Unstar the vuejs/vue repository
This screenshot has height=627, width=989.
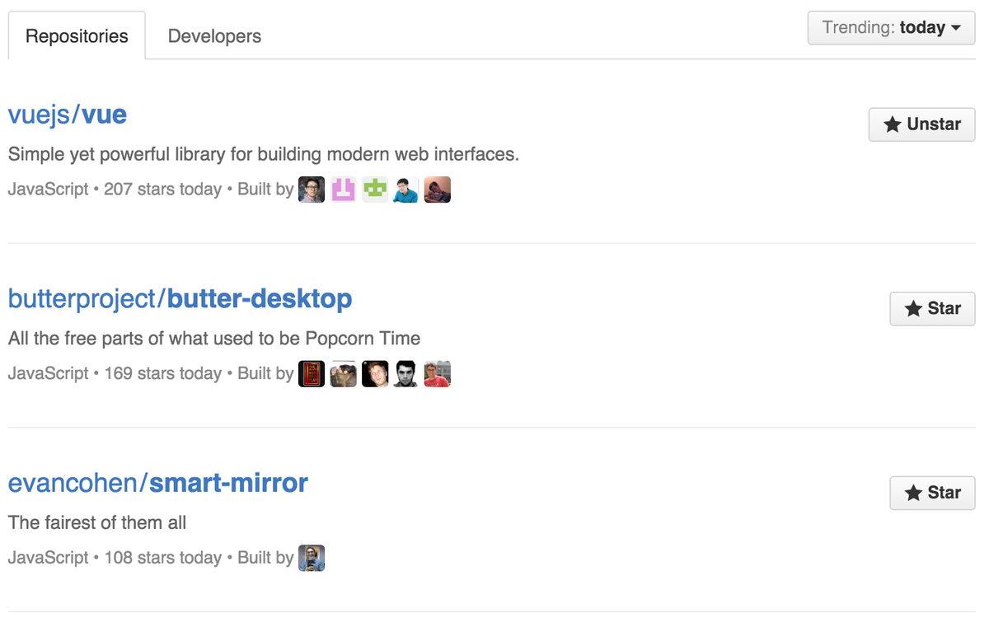922,124
